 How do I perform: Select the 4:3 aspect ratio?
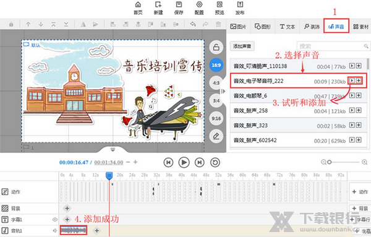pos(216,83)
